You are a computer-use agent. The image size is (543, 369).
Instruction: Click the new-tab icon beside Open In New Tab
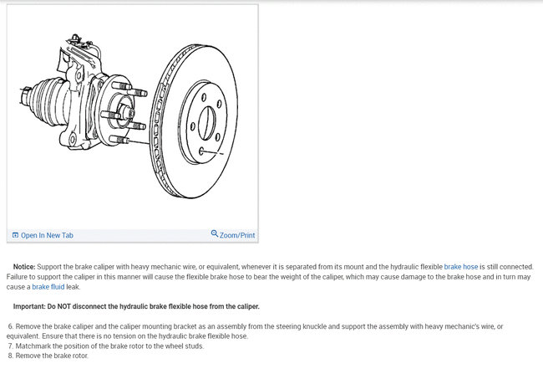(x=15, y=235)
